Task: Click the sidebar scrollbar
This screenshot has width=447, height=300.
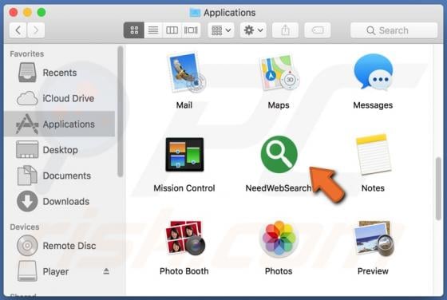Action: pos(121,112)
